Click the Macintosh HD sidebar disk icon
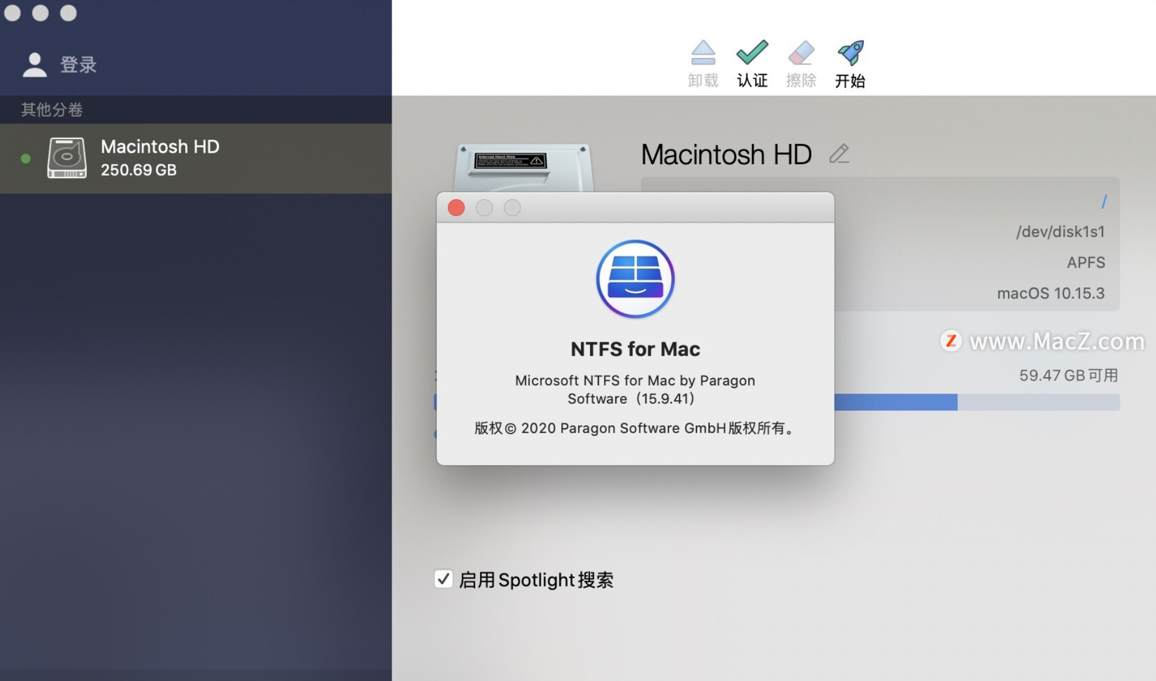 [x=67, y=158]
